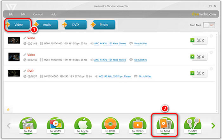
Task: Visit the freemake.com link
Action: 204,14
